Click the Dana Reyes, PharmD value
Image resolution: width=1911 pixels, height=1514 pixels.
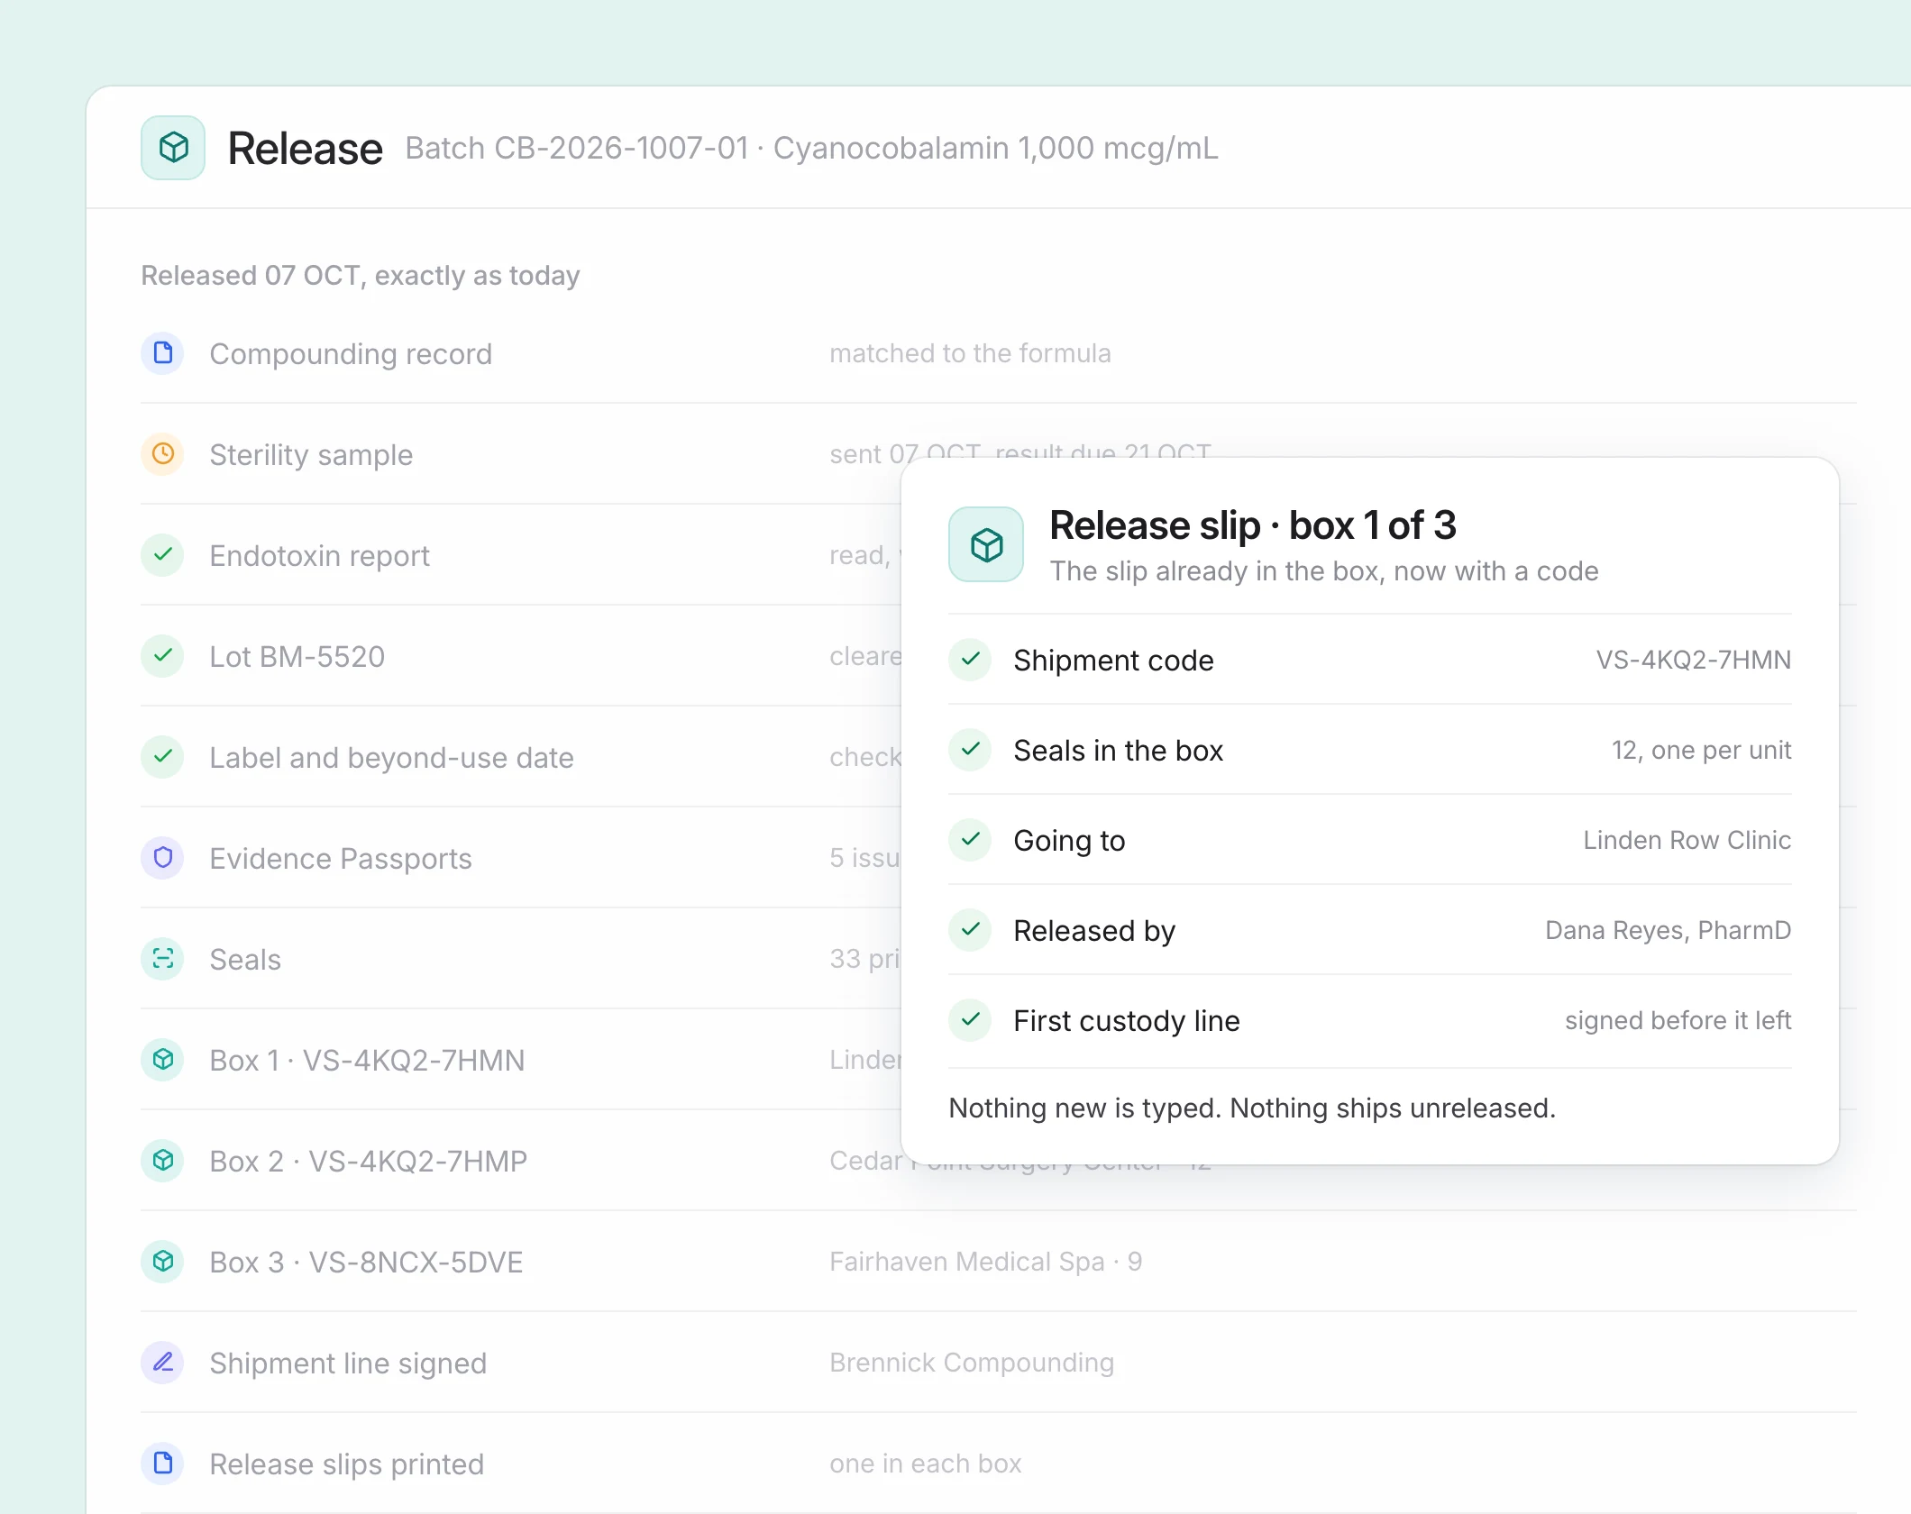pos(1669,930)
